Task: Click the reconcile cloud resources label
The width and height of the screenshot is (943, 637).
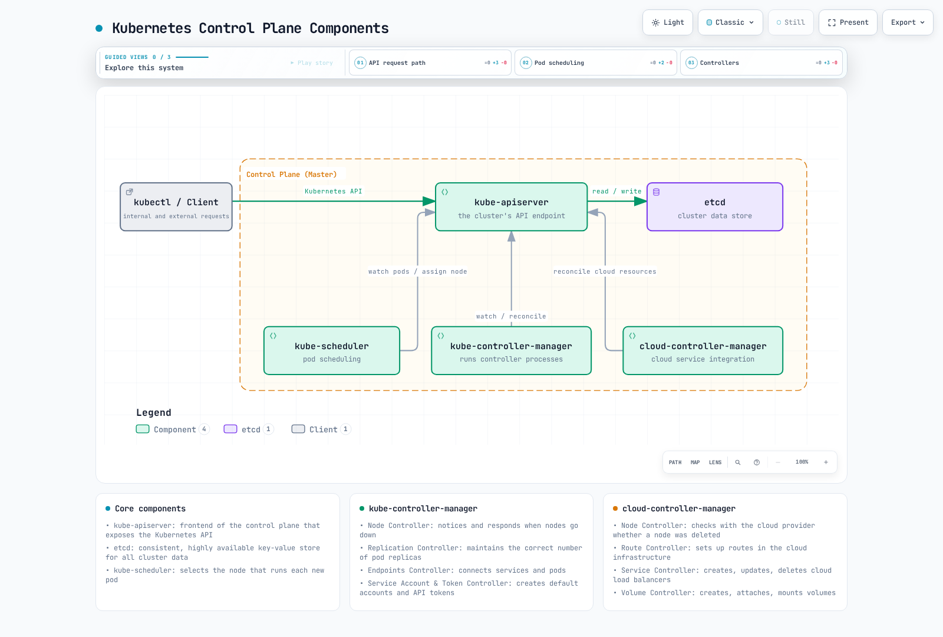Action: tap(605, 271)
